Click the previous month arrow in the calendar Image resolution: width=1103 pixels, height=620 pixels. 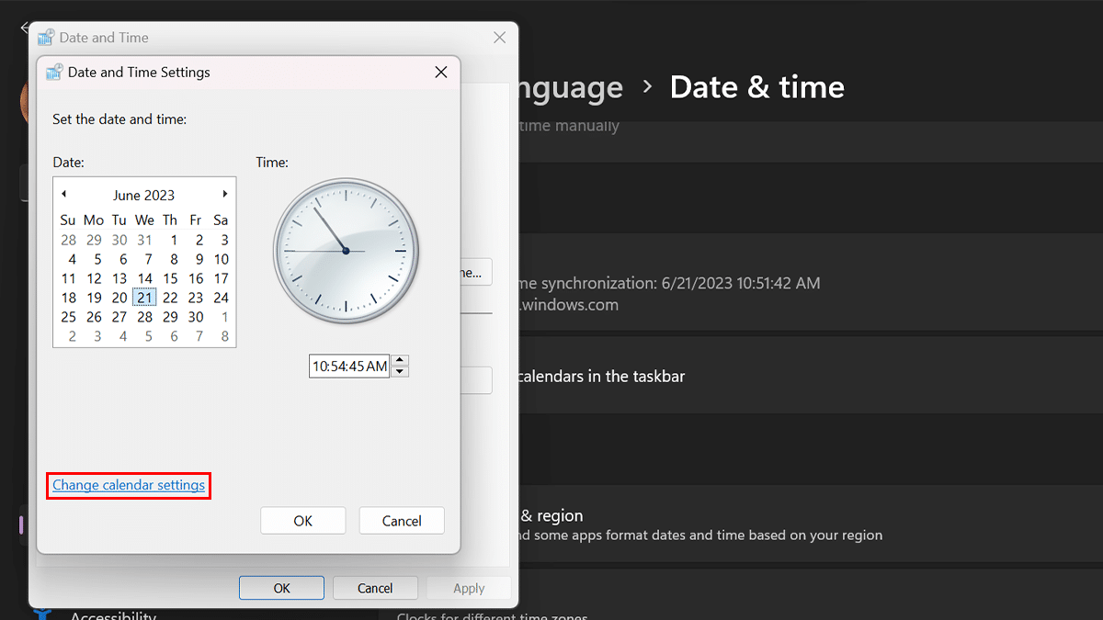pos(63,194)
